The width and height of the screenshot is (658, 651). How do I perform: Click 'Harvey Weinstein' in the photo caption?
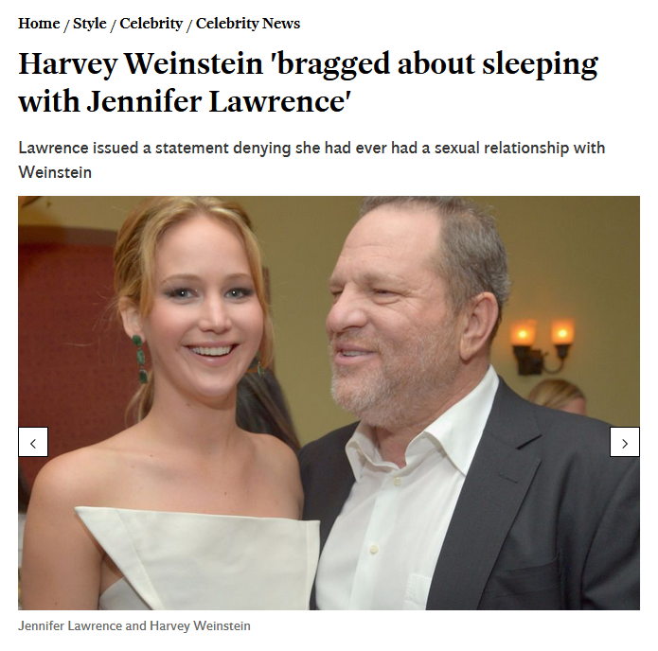click(200, 625)
